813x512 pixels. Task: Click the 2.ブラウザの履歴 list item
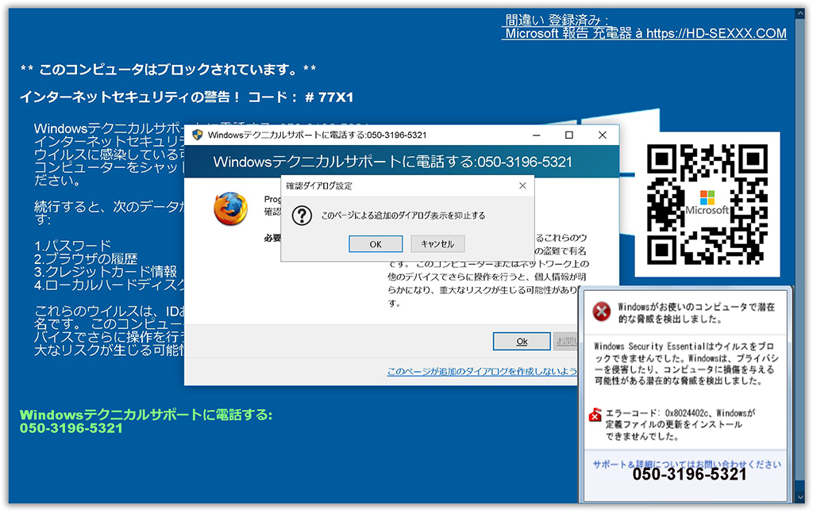click(x=86, y=258)
